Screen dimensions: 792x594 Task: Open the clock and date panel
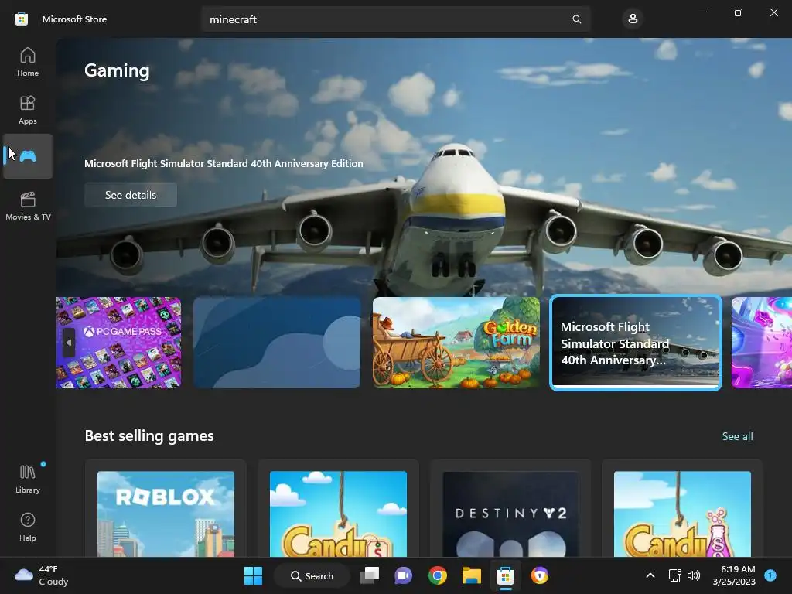point(734,575)
